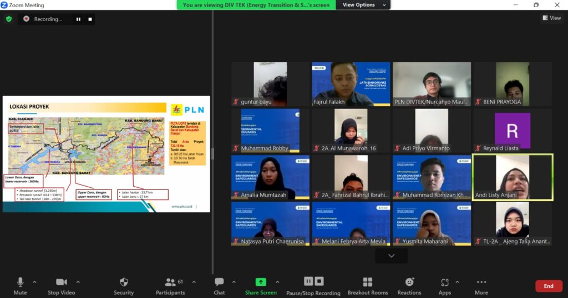
Task: Mute the microphone
Action: 20,286
